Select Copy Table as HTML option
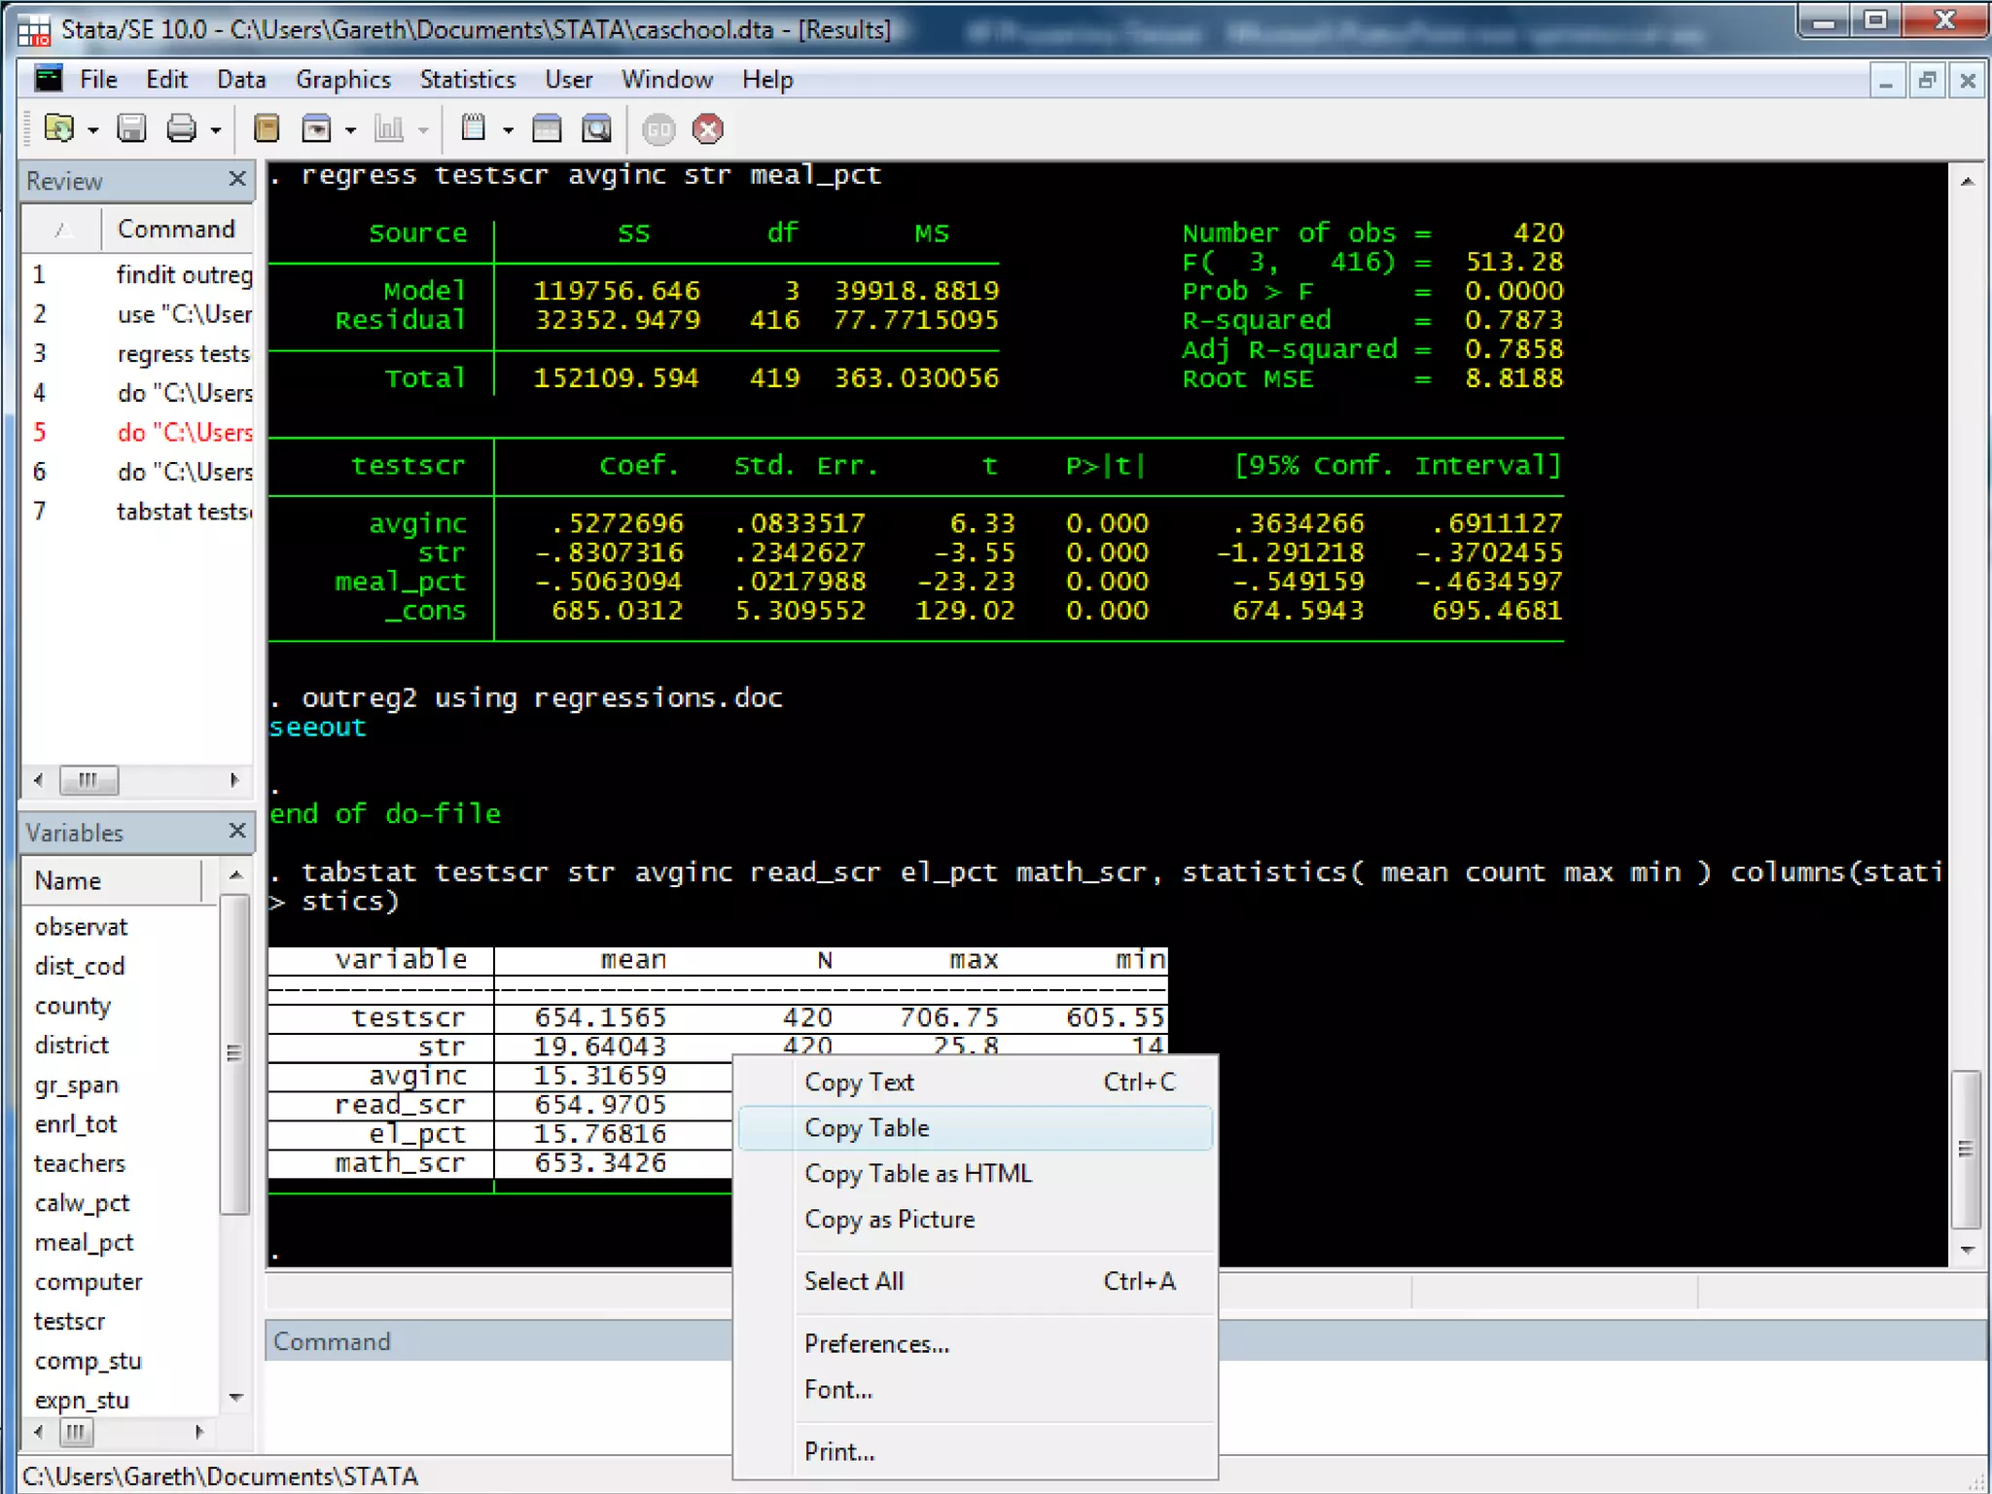1992x1494 pixels. pyautogui.click(x=917, y=1174)
